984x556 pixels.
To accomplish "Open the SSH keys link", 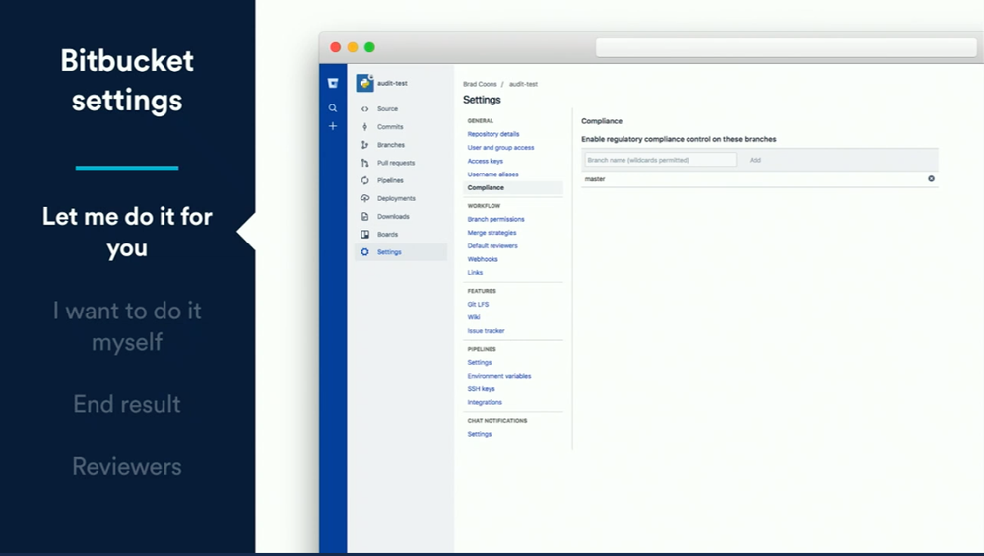I will coord(482,389).
